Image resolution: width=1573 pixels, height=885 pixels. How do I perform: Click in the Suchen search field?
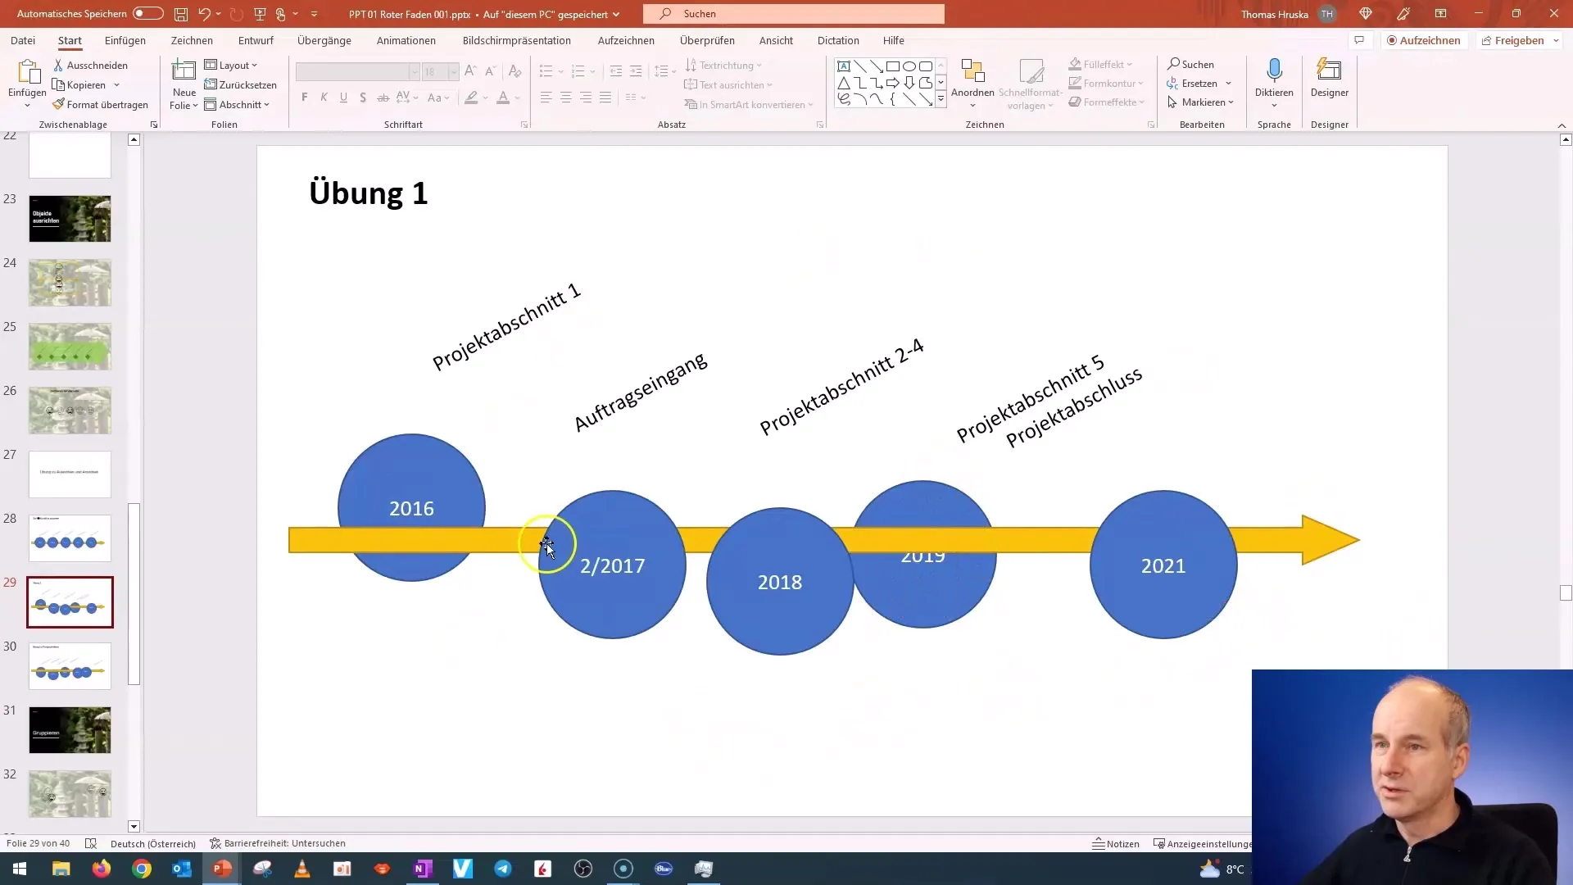pyautogui.click(x=794, y=14)
